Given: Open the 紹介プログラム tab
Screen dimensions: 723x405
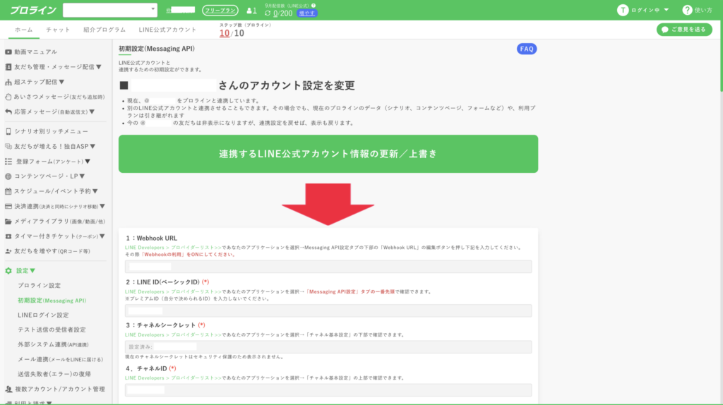Looking at the screenshot, I should point(104,30).
